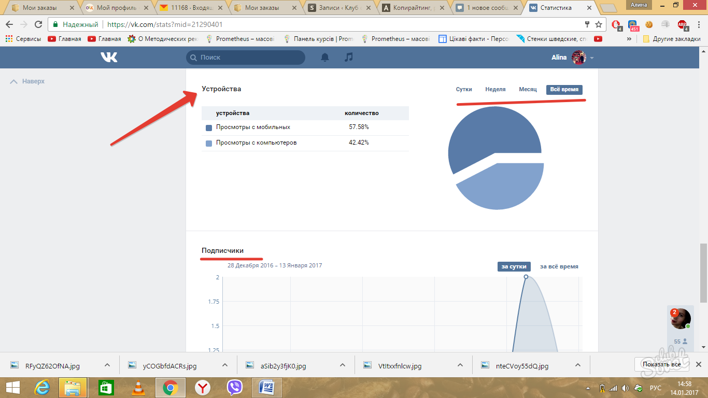Image resolution: width=708 pixels, height=398 pixels.
Task: Launch Viber from the taskbar
Action: [x=235, y=387]
